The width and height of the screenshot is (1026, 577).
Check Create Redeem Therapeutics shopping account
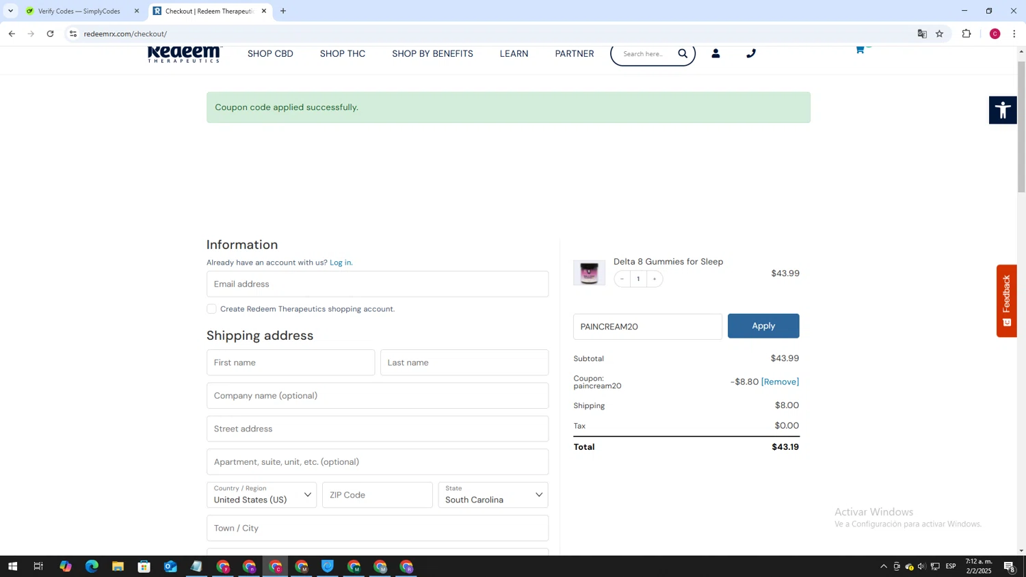click(211, 309)
